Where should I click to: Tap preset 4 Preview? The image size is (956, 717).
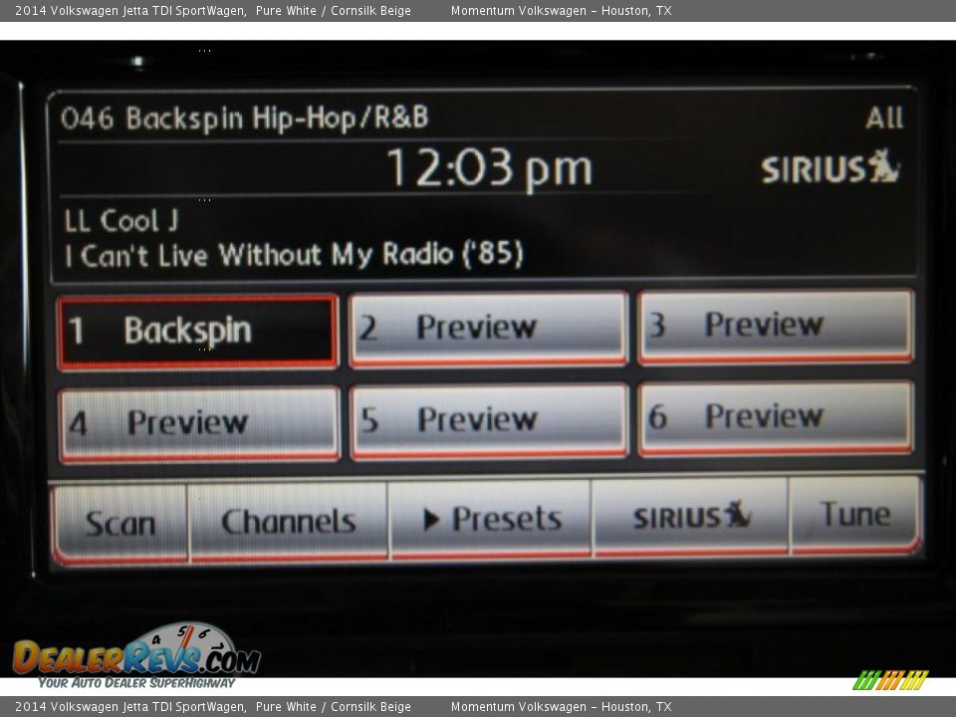coord(199,423)
